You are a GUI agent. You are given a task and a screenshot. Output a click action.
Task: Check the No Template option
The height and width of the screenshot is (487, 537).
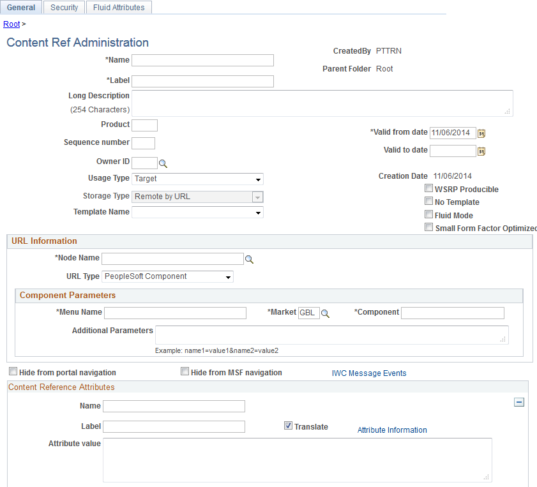429,201
